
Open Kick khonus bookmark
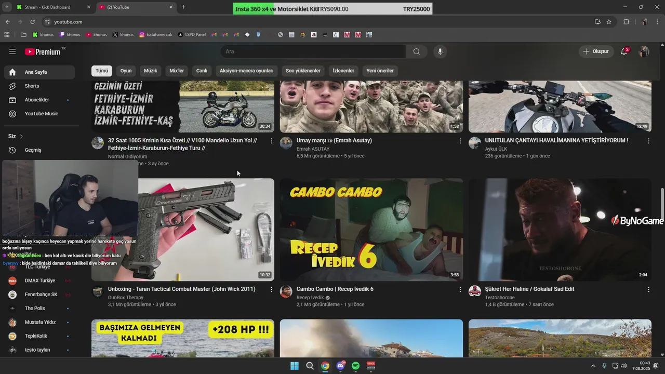(43, 35)
